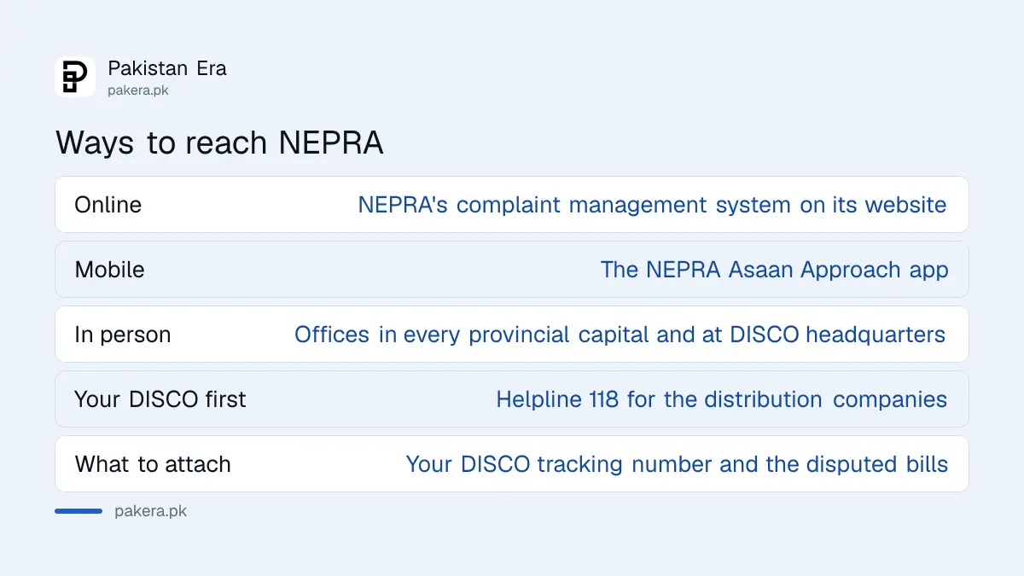Open the pakera.pk link under the brand name
1024x576 pixels.
pos(138,90)
